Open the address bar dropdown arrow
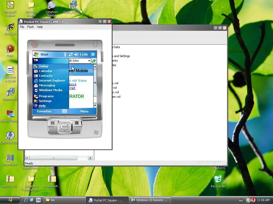 pos(89,61)
